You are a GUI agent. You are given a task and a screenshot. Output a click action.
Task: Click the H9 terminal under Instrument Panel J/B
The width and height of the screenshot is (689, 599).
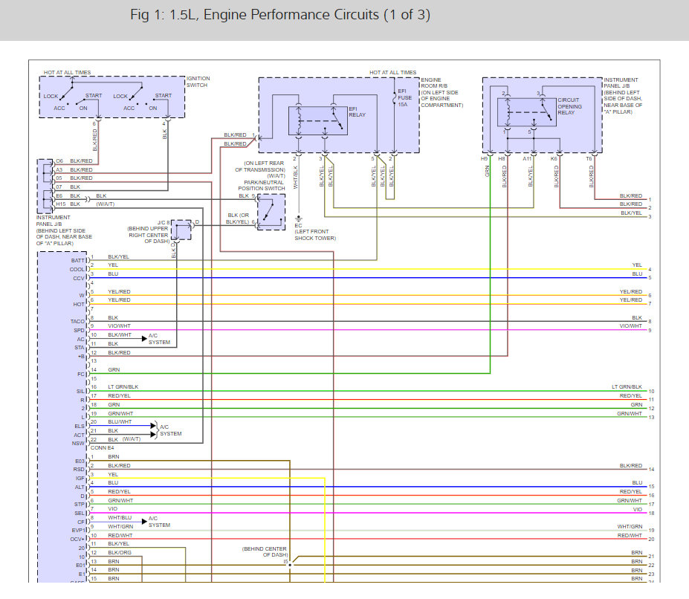click(485, 158)
